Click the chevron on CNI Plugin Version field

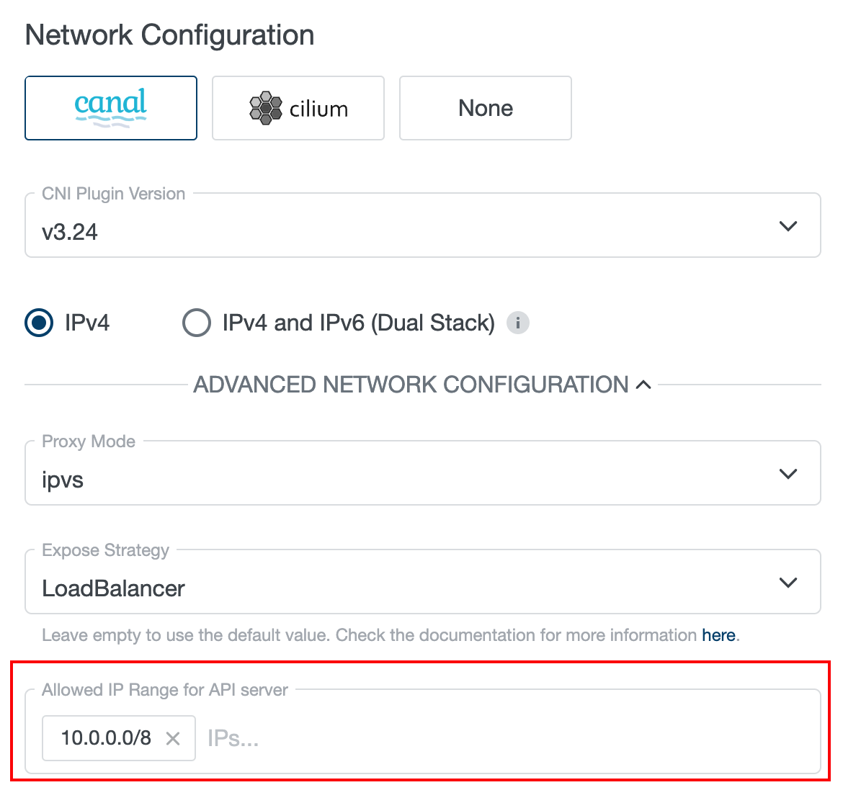[788, 225]
